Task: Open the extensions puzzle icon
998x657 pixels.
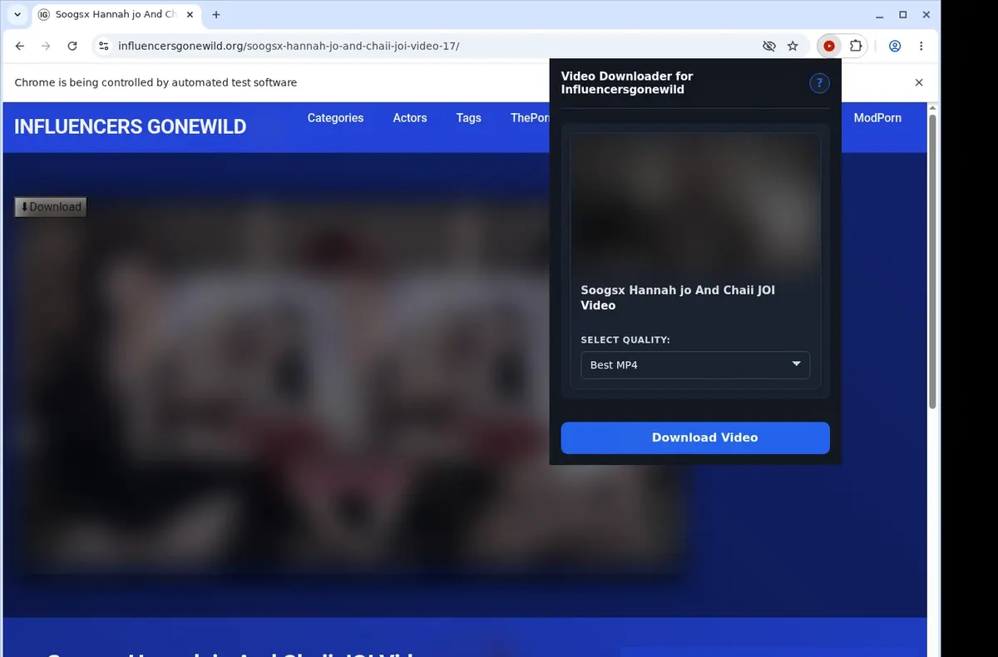Action: (x=855, y=47)
